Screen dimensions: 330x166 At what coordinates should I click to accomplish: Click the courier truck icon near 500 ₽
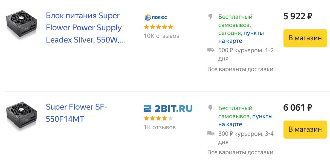coord(211,50)
